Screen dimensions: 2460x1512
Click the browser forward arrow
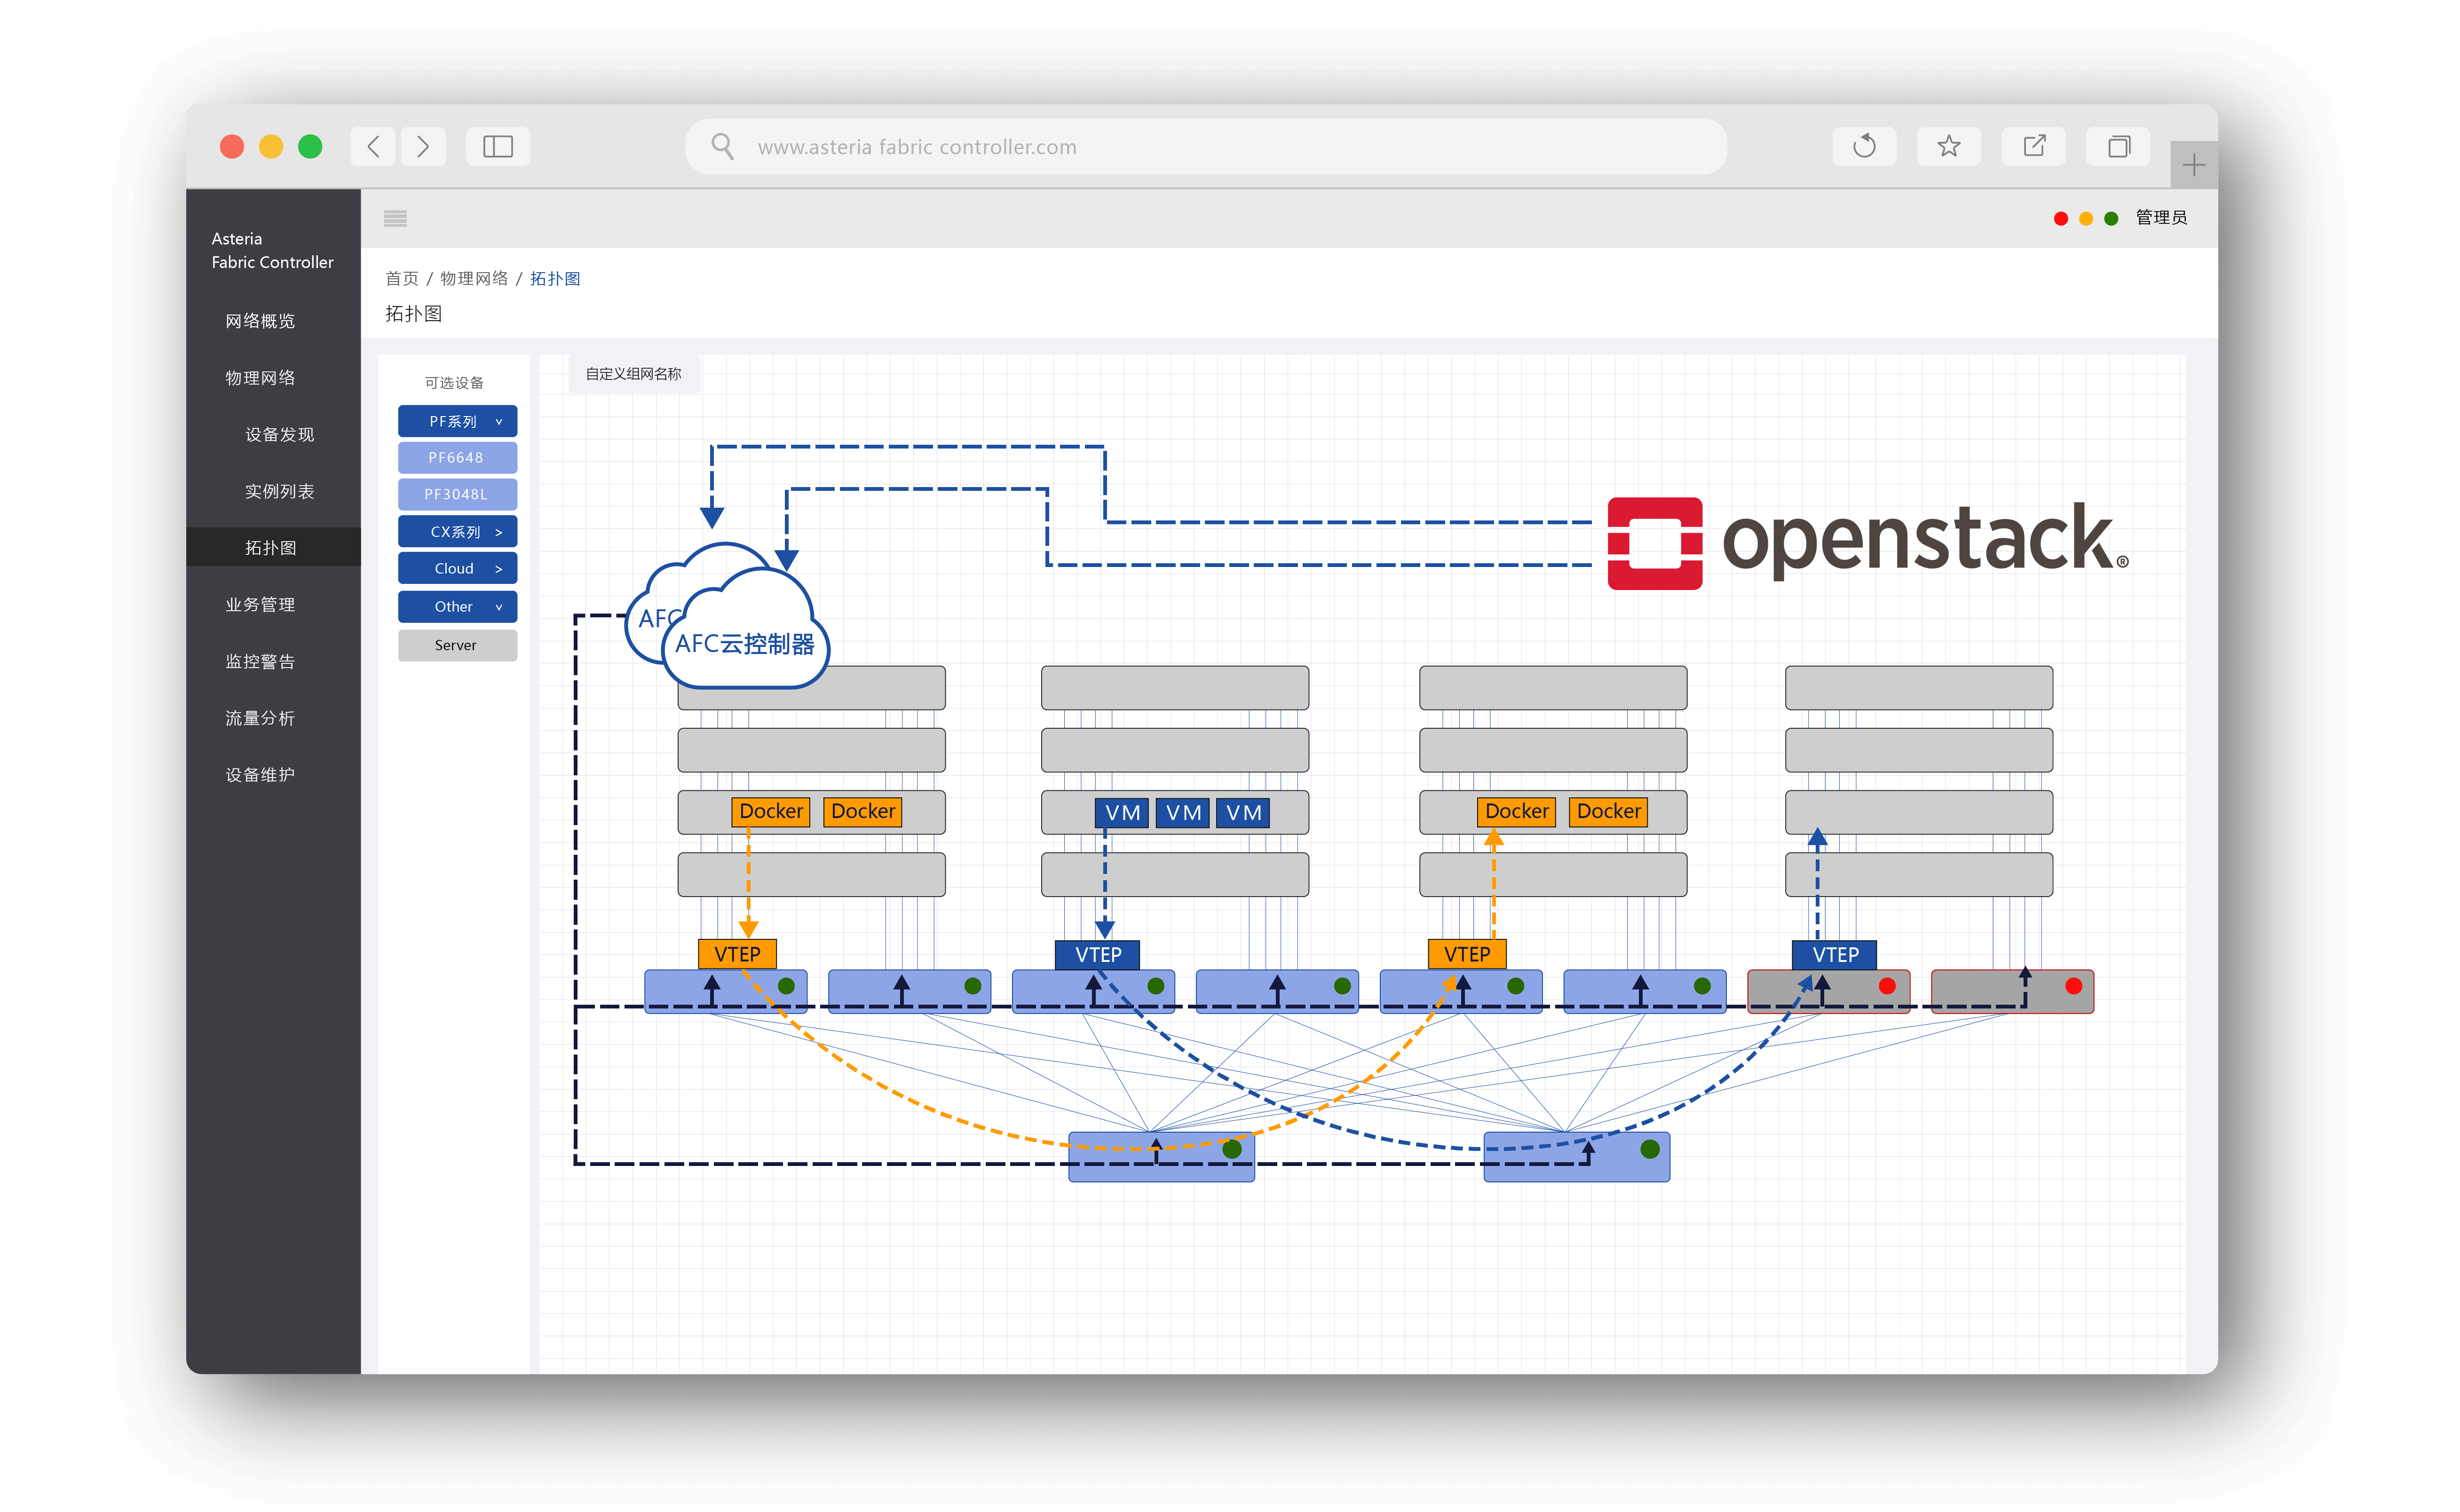(x=423, y=147)
